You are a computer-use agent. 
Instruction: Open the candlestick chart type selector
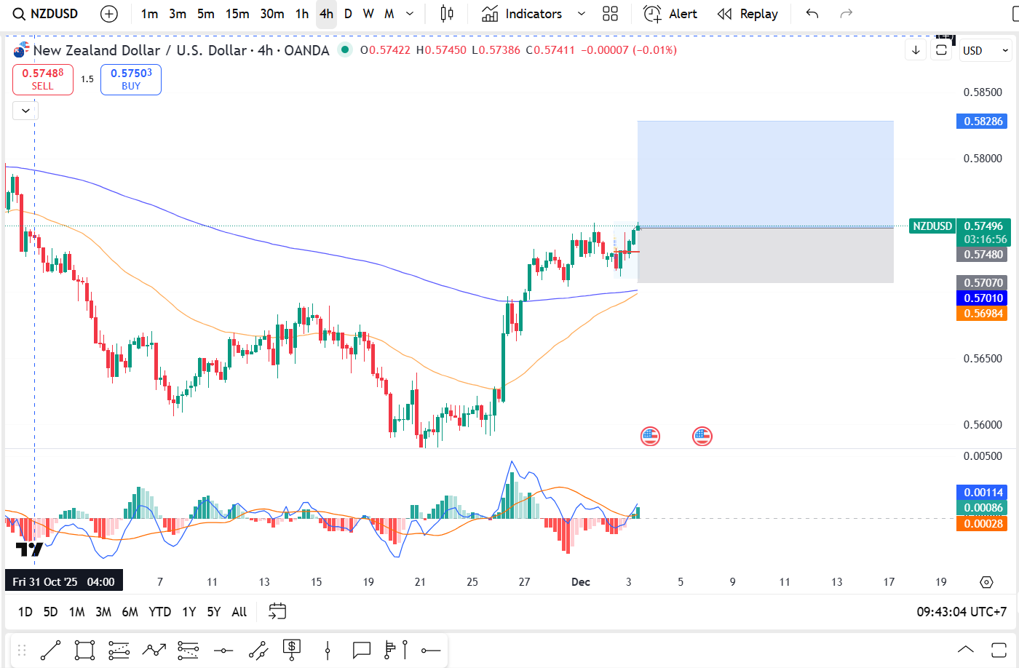click(x=447, y=14)
